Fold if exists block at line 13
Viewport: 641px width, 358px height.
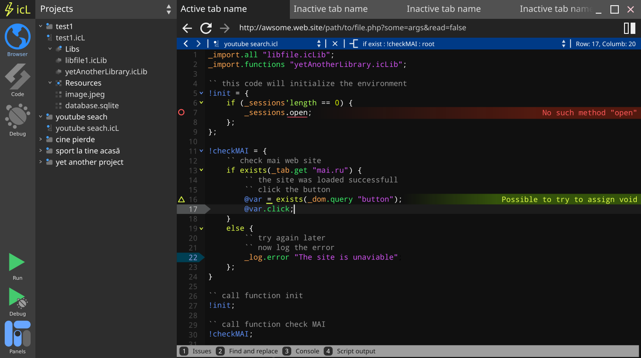click(202, 171)
